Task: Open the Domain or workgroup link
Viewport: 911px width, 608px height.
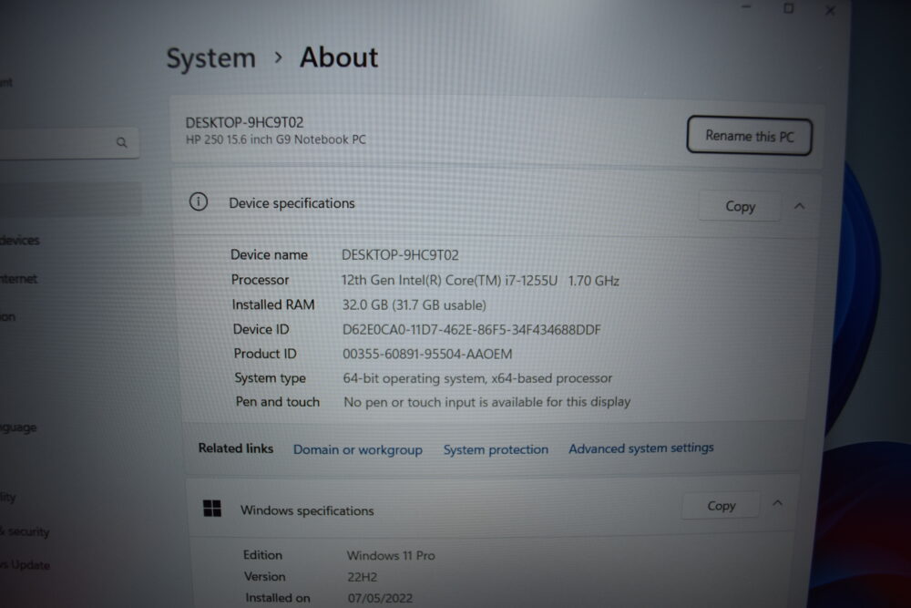Action: click(x=358, y=450)
